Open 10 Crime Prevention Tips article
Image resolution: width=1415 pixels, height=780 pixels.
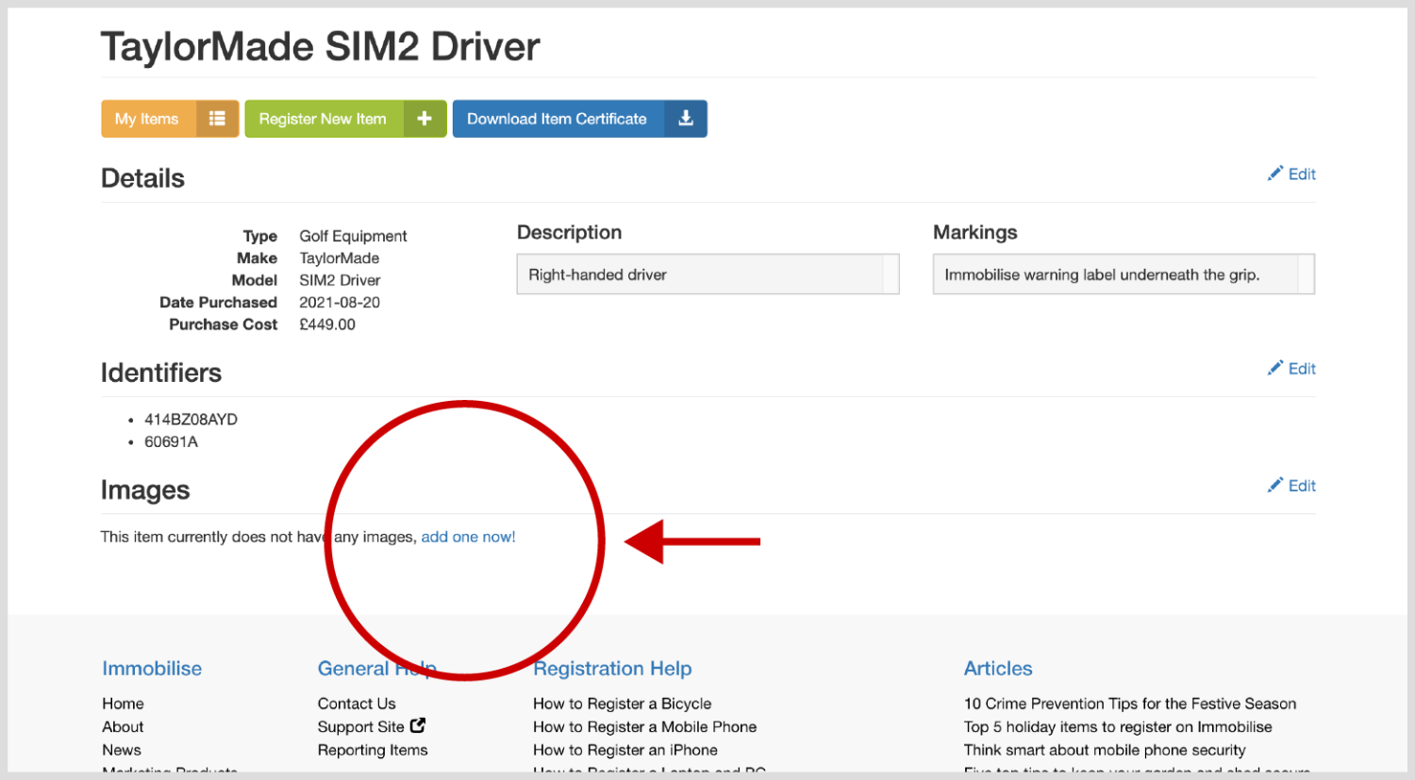pyautogui.click(x=1129, y=704)
